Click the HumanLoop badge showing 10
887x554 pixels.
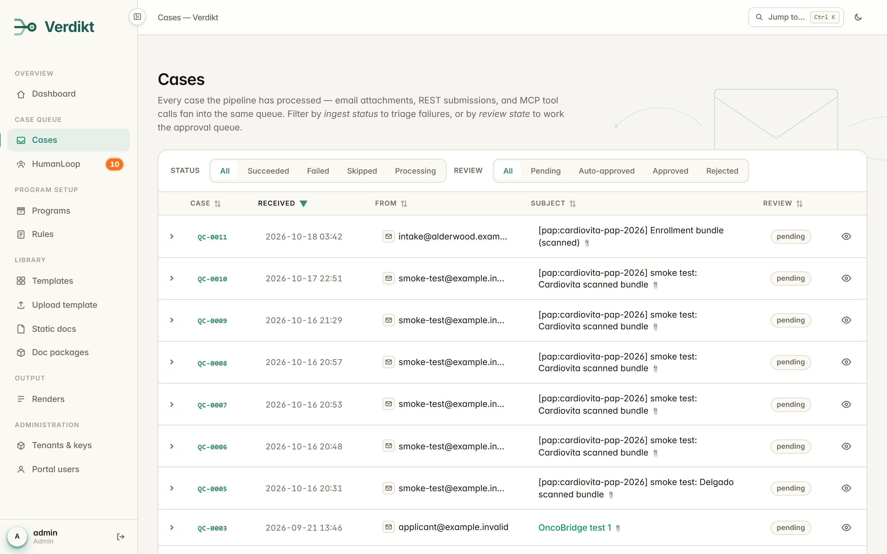[x=115, y=164]
